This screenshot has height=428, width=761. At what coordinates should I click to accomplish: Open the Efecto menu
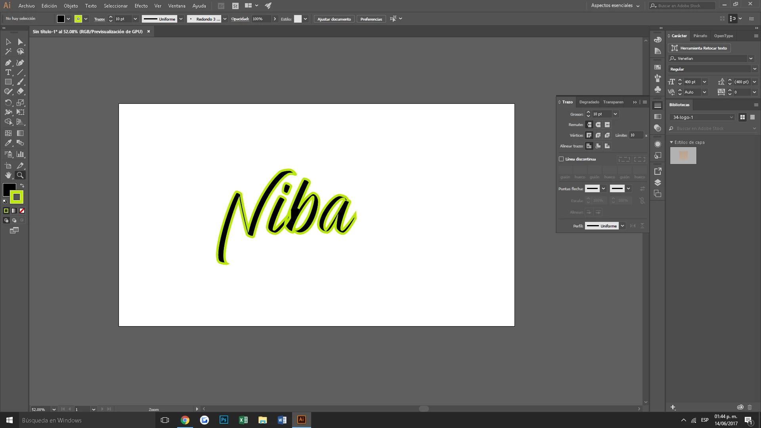141,6
